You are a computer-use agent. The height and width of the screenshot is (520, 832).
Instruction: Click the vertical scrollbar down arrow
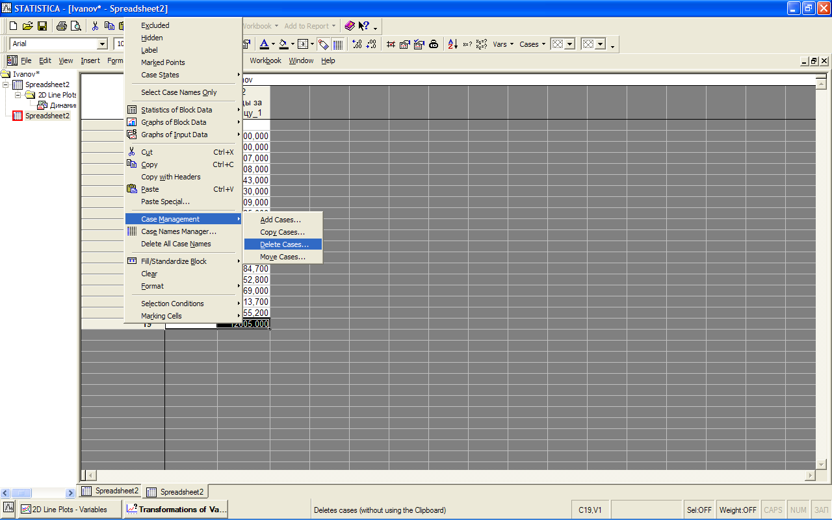pos(822,463)
